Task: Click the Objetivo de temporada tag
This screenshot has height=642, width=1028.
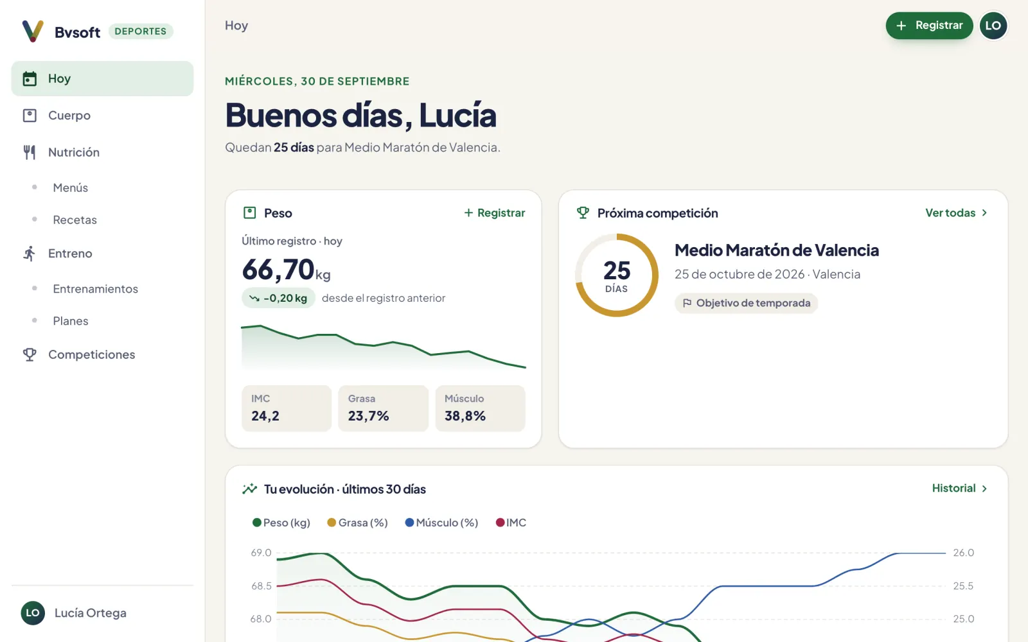Action: tap(746, 303)
